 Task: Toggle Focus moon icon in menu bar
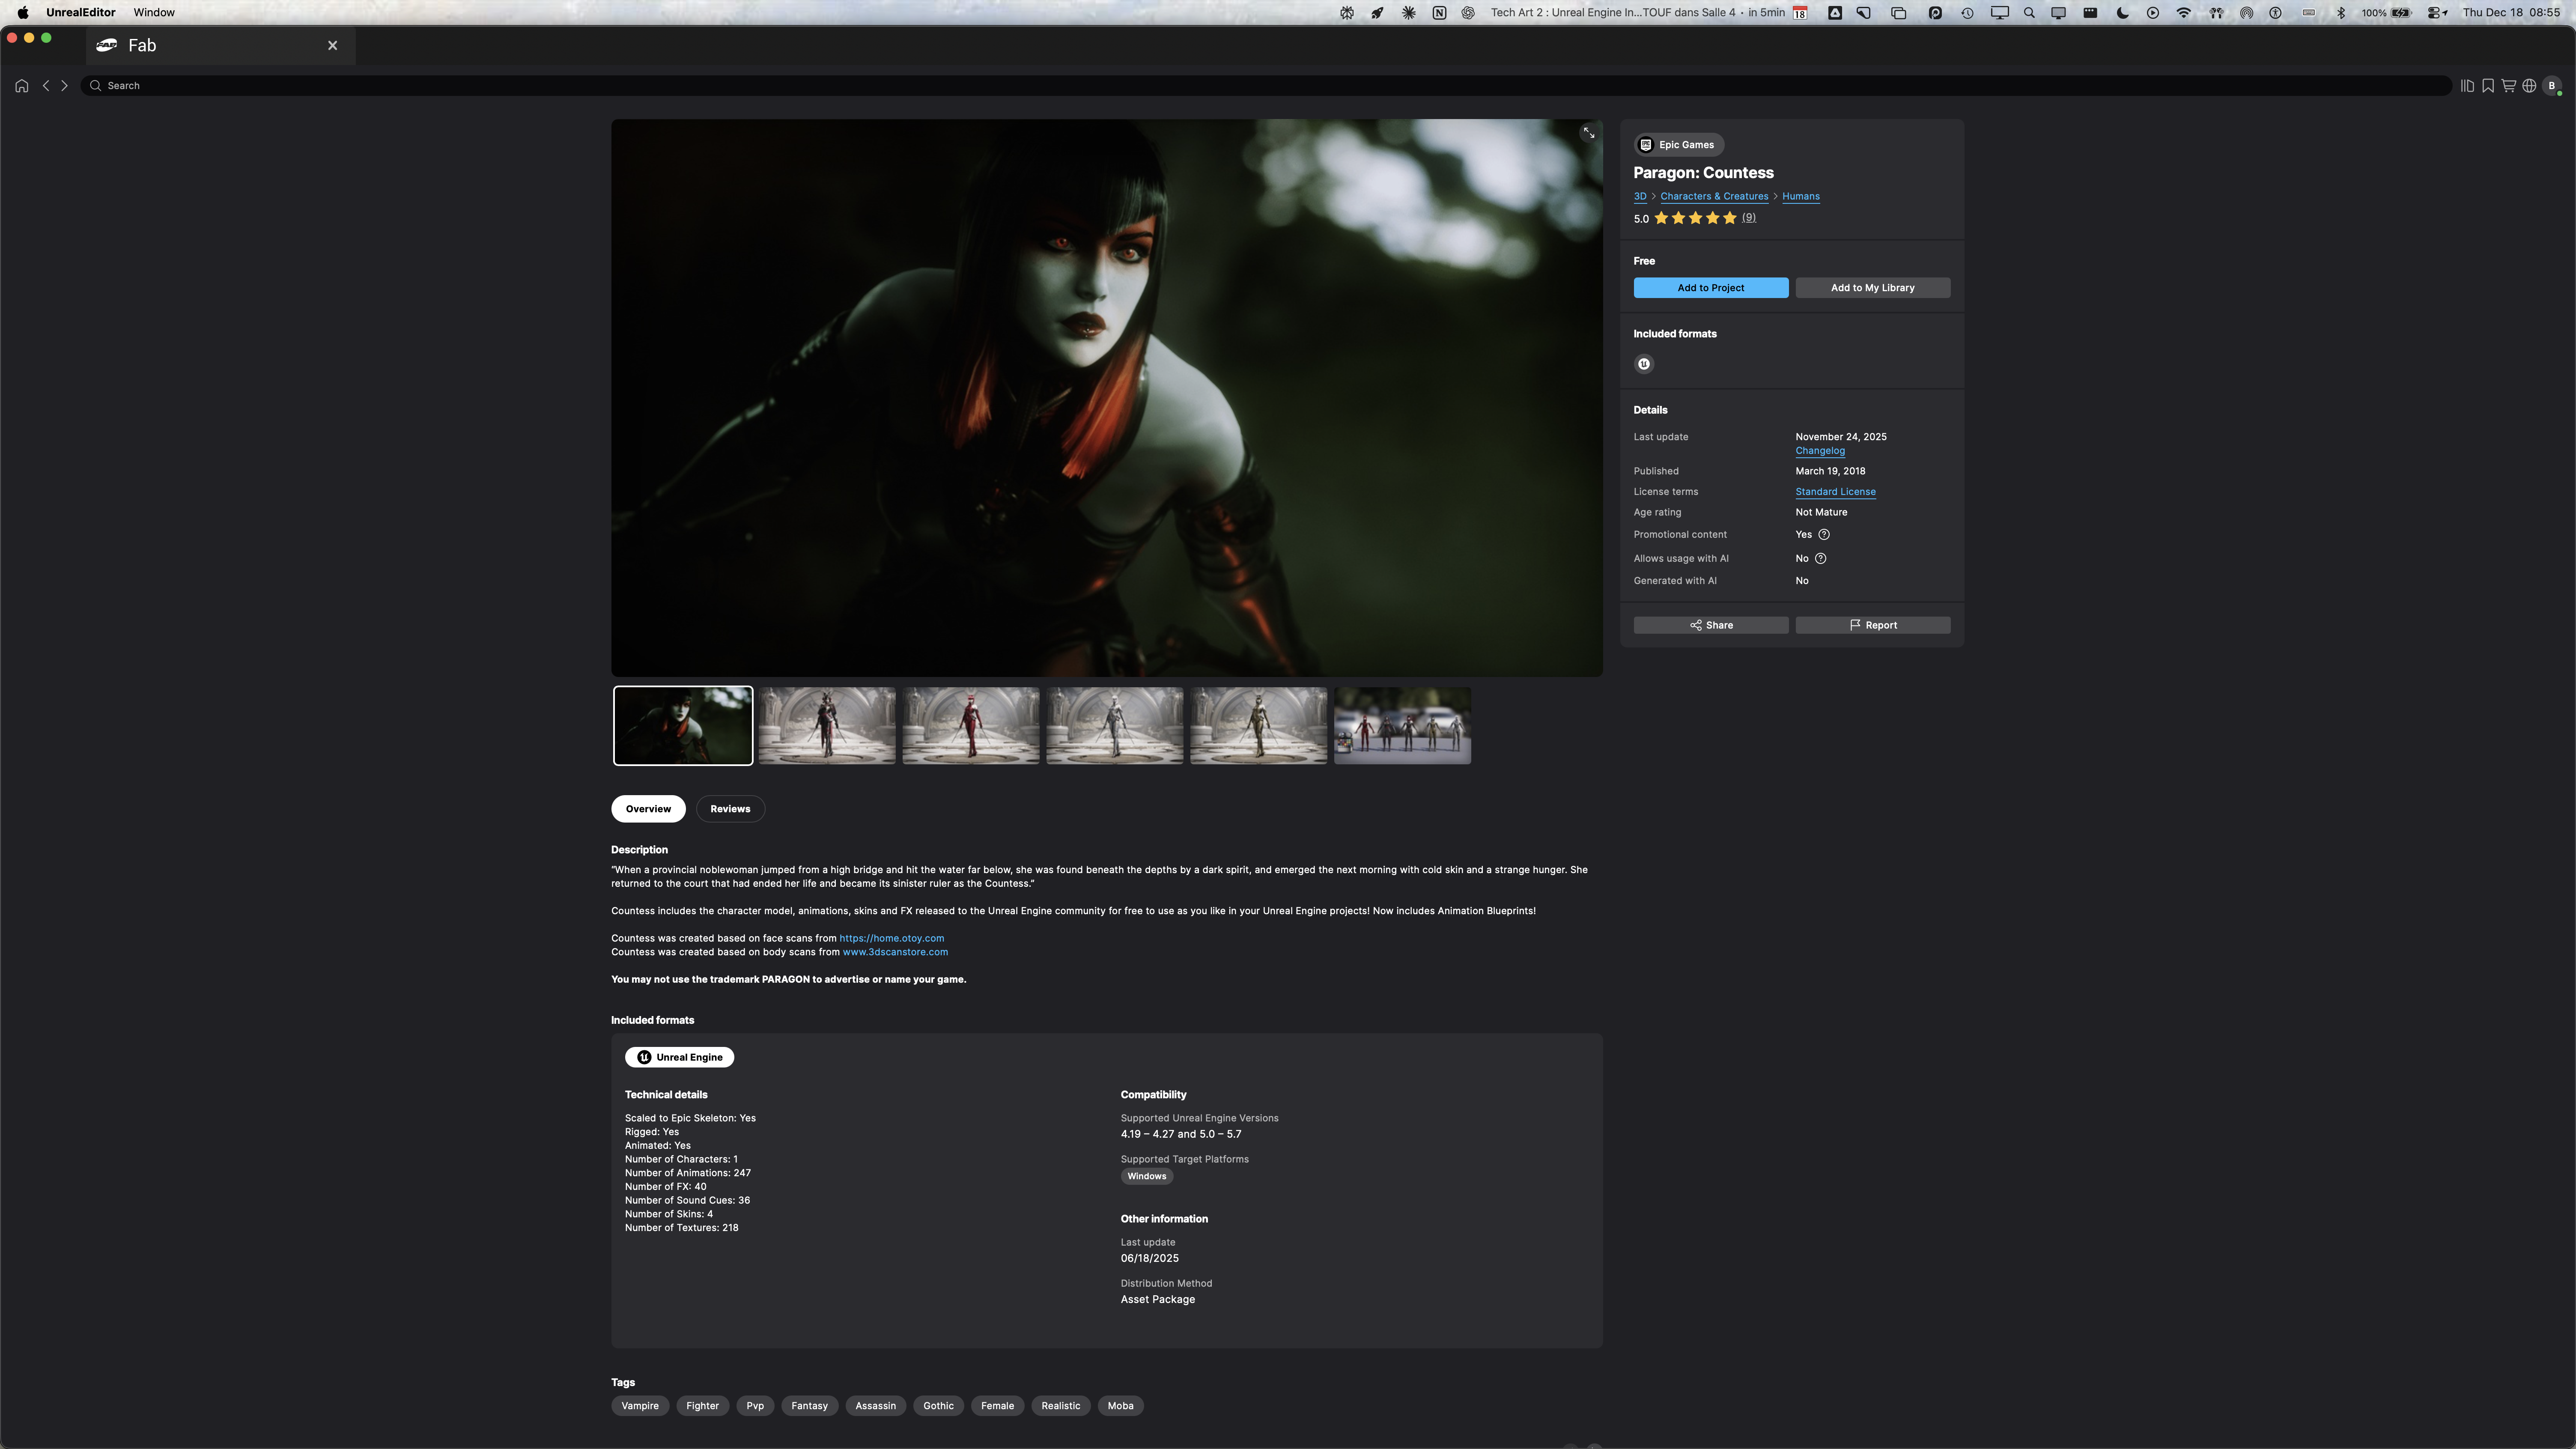pyautogui.click(x=2122, y=13)
